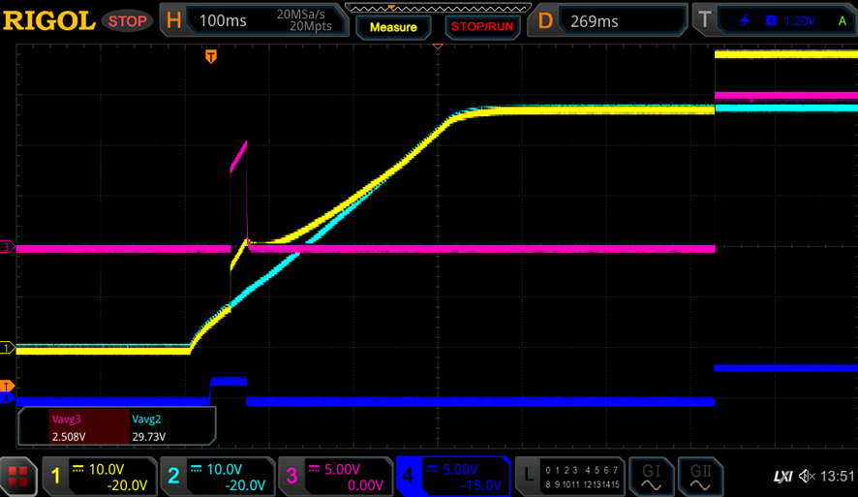Click channel 3 5.00V scale setting
858x497 pixels.
click(x=343, y=469)
